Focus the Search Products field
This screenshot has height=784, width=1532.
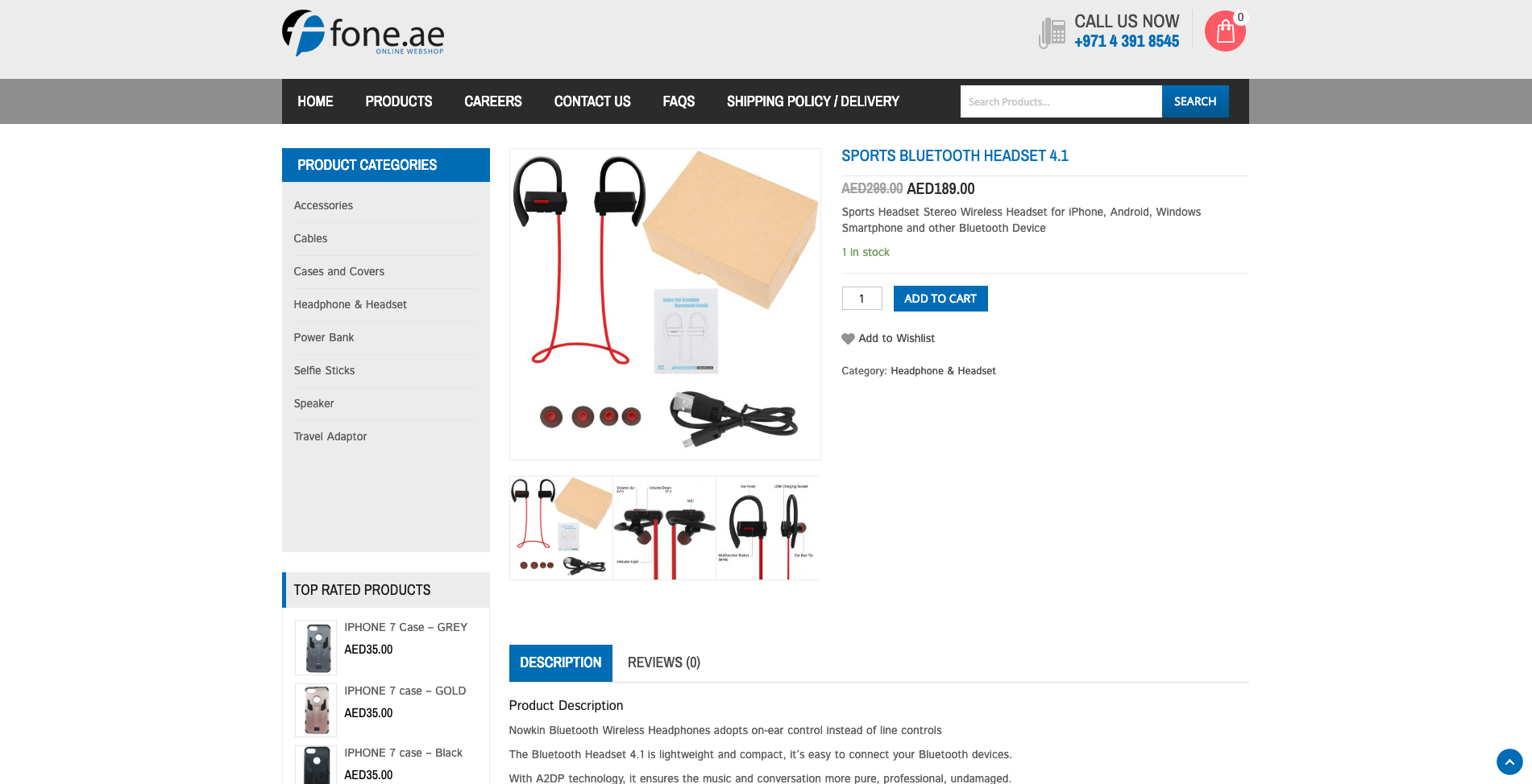[x=1061, y=101]
